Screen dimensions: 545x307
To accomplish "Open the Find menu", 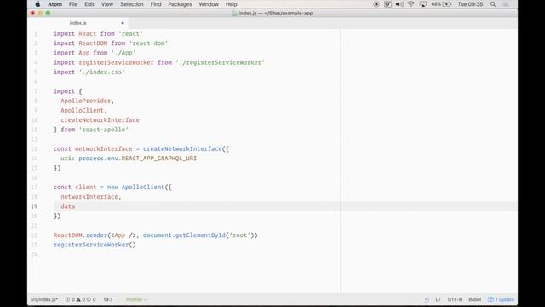I will [156, 4].
